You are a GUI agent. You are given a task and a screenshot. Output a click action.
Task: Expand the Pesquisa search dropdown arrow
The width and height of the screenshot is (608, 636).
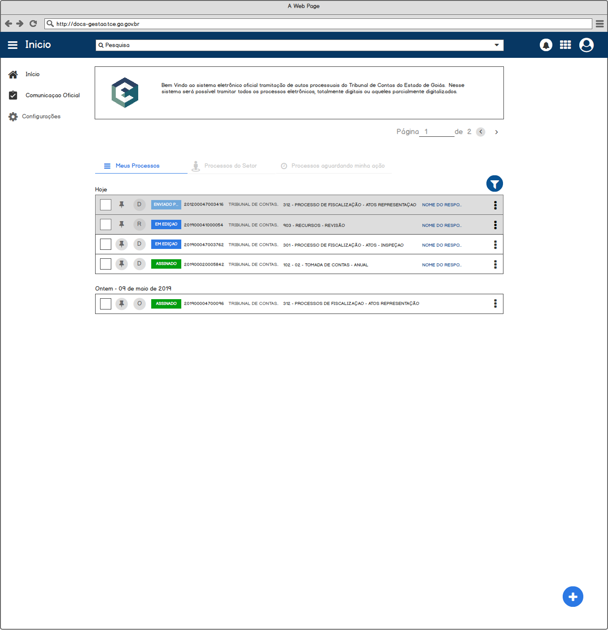click(x=496, y=45)
